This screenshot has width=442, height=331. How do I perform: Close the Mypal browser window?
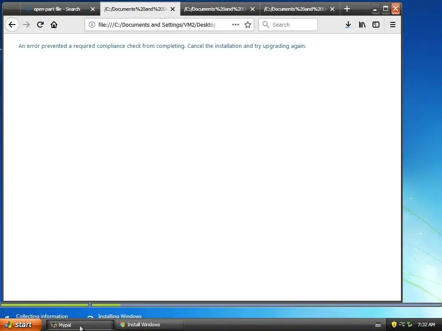point(395,9)
